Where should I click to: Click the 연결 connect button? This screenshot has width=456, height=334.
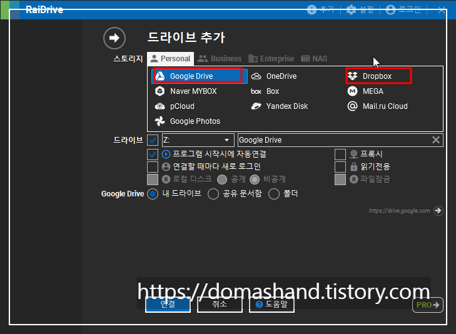pyautogui.click(x=168, y=305)
